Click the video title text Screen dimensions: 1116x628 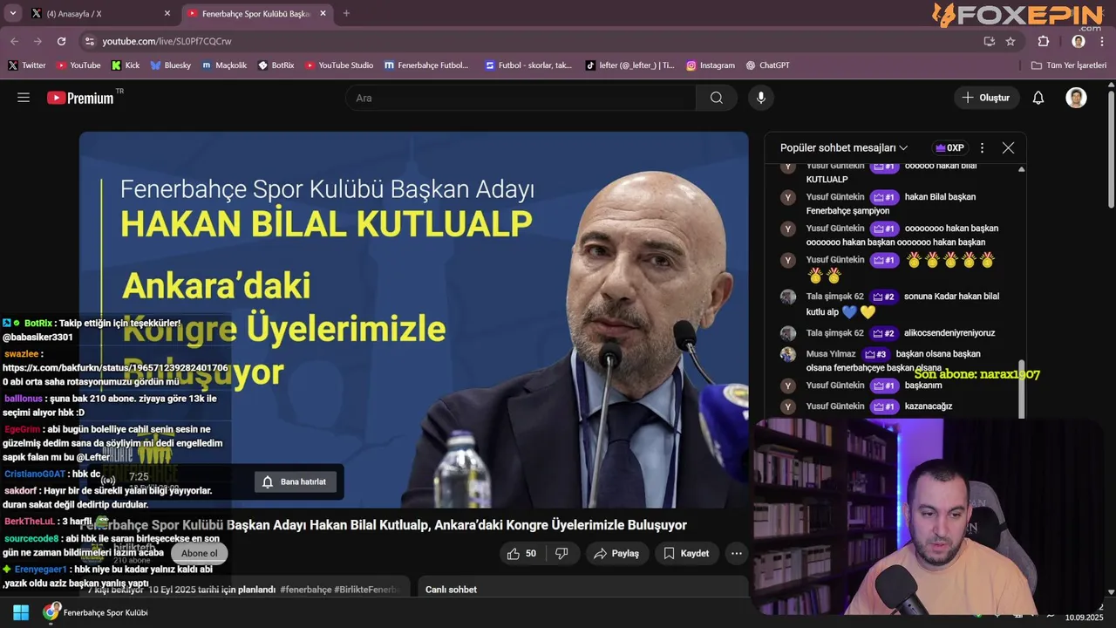click(x=385, y=525)
